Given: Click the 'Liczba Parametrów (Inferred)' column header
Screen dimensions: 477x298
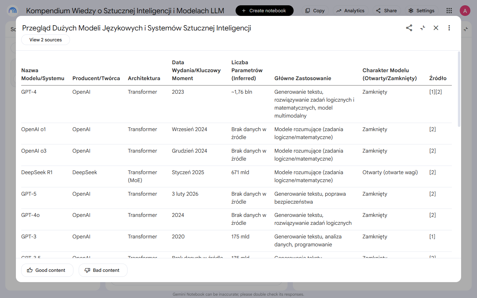Looking at the screenshot, I should (247, 70).
